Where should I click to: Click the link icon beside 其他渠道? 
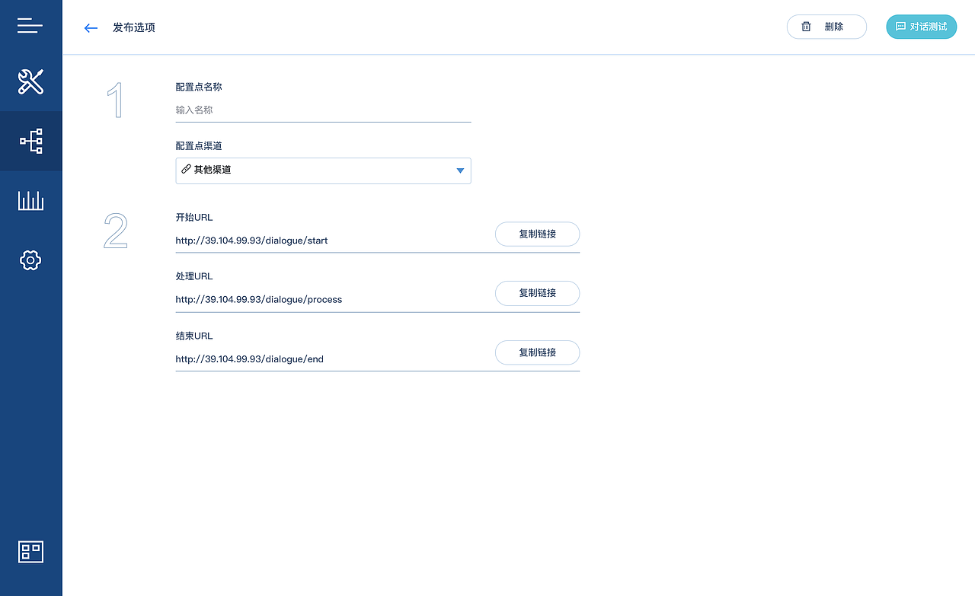pos(186,169)
